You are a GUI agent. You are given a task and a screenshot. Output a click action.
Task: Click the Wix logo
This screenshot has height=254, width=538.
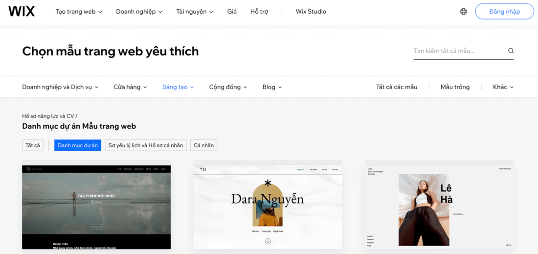coord(22,11)
